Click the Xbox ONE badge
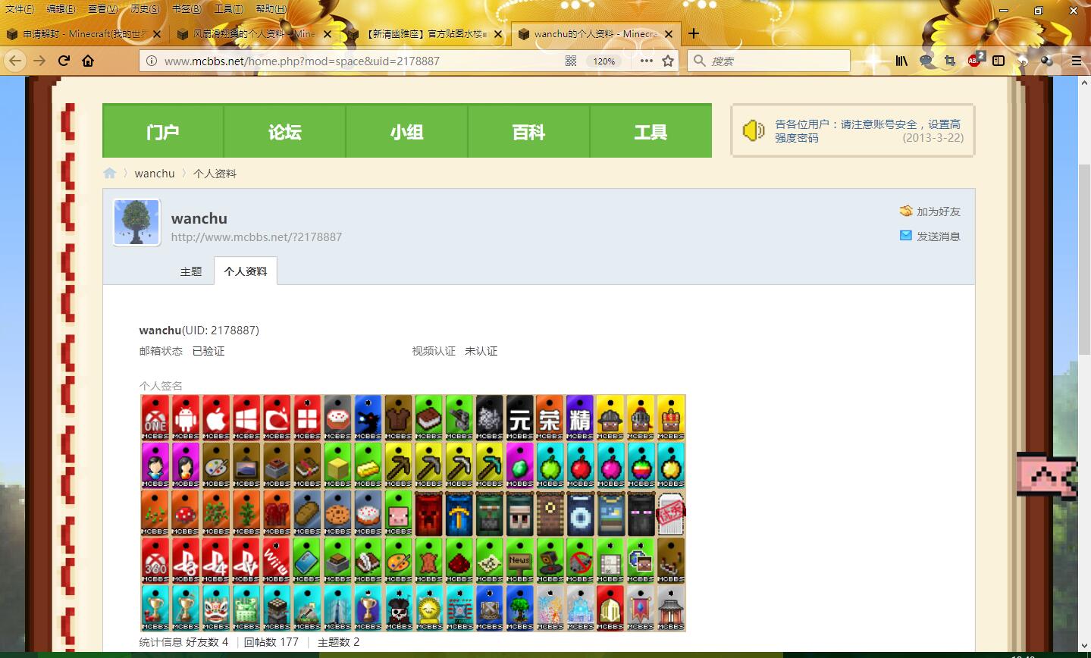This screenshot has width=1091, height=658. coord(155,418)
